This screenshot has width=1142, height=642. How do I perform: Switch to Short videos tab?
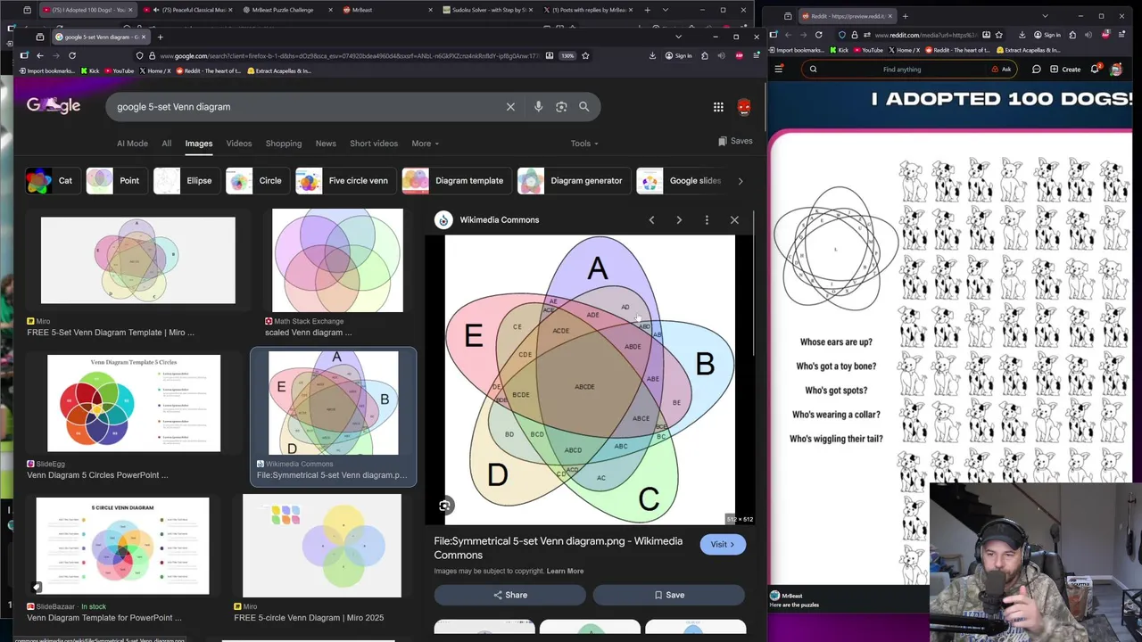374,144
